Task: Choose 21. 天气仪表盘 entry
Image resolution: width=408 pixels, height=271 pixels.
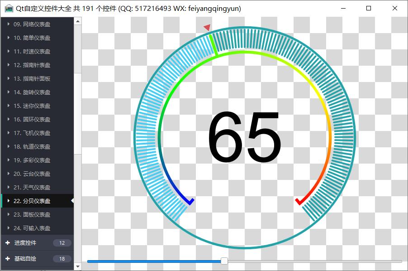Action: point(32,187)
